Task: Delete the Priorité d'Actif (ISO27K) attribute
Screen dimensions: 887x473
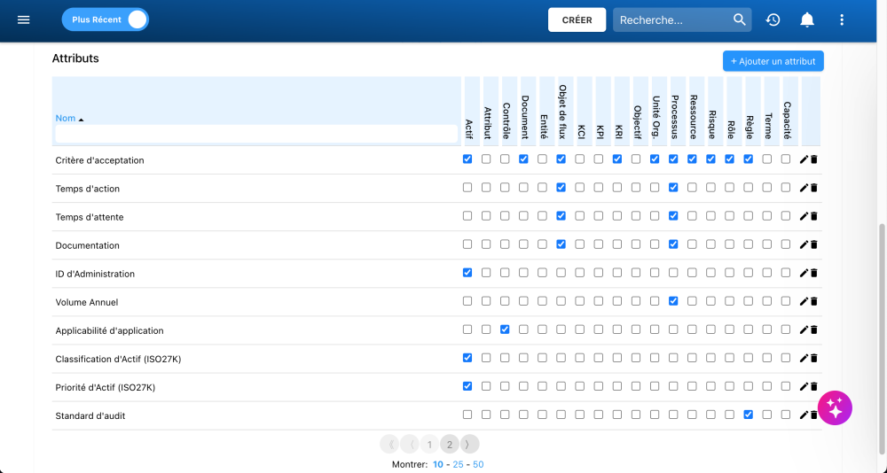Action: [x=814, y=386]
